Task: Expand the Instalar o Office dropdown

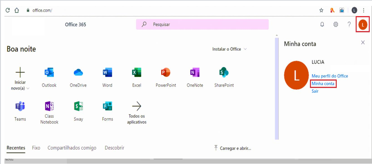Action: click(x=229, y=49)
